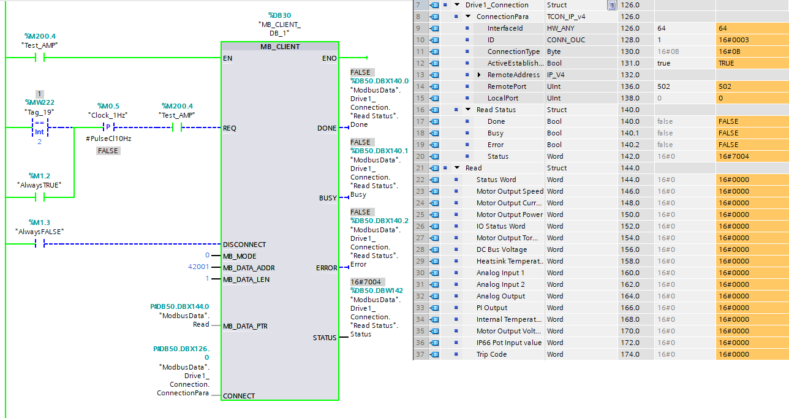Screen dimensions: 789x418
Task: Expand the RemoteAddress IP_V4 entry
Action: coord(479,75)
